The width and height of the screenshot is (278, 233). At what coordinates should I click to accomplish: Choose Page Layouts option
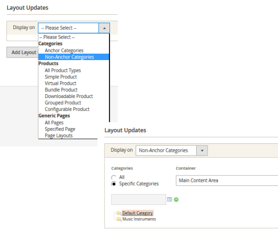point(68,135)
